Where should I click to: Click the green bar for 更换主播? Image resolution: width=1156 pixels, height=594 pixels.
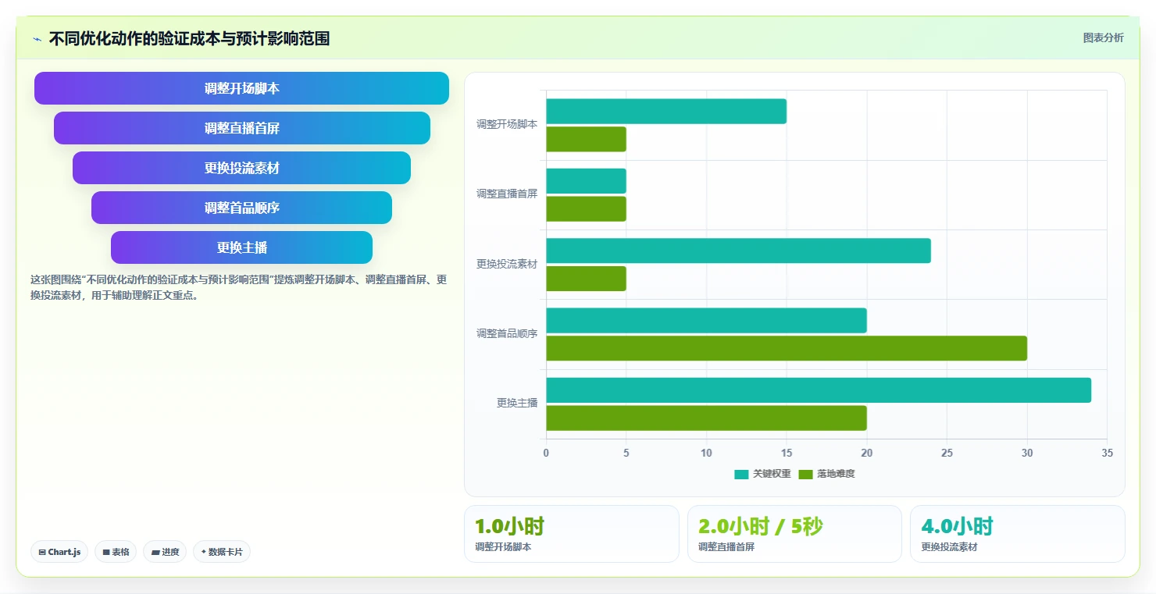pyautogui.click(x=706, y=418)
